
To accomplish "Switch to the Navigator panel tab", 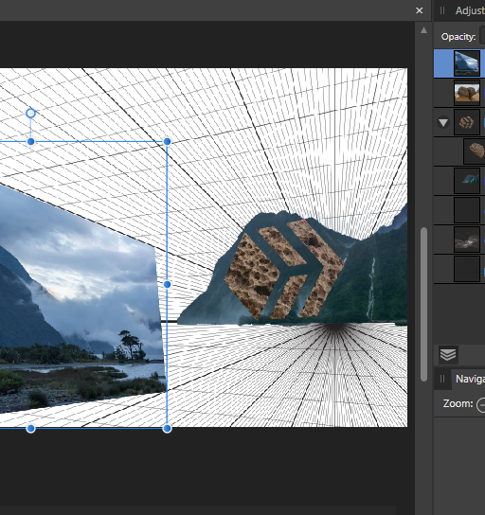I will click(470, 379).
